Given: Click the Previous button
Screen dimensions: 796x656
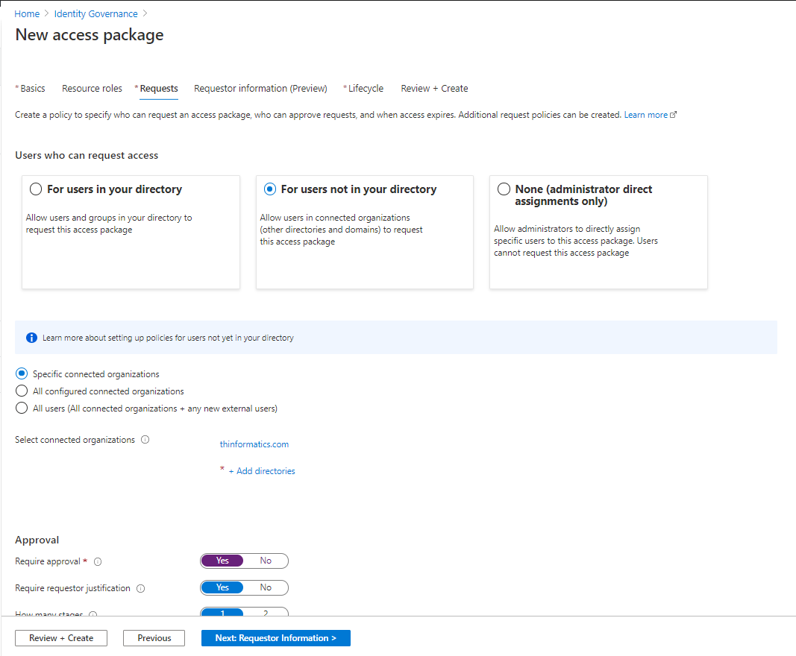Looking at the screenshot, I should point(154,638).
